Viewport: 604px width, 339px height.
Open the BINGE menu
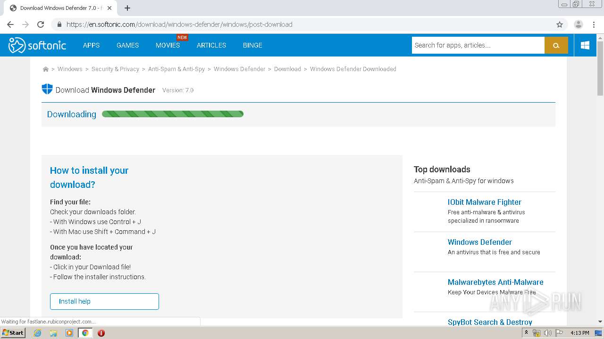click(x=252, y=45)
